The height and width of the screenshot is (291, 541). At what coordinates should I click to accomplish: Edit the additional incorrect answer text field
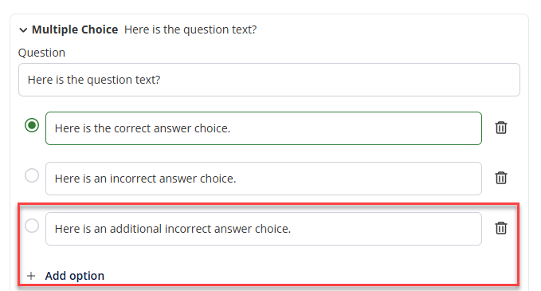(x=264, y=229)
